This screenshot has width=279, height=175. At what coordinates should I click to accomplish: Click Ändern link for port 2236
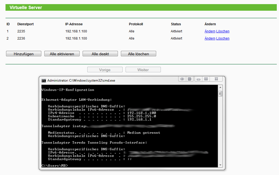tap(210, 38)
